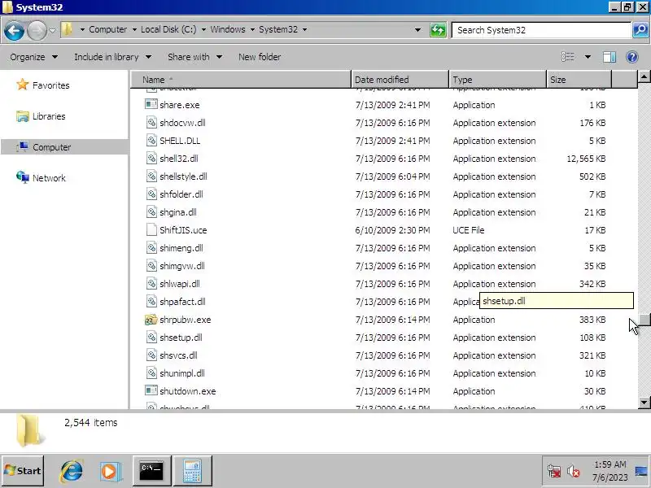
Task: Click the Libraries icon in the navigation pane
Action: coord(23,115)
